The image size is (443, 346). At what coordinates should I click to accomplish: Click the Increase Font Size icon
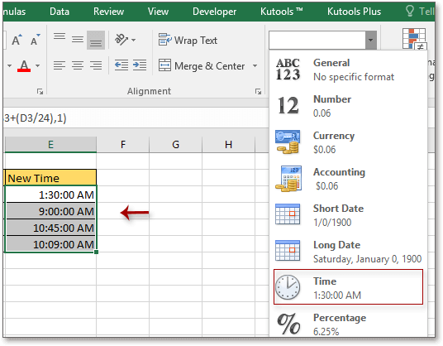click(x=17, y=41)
